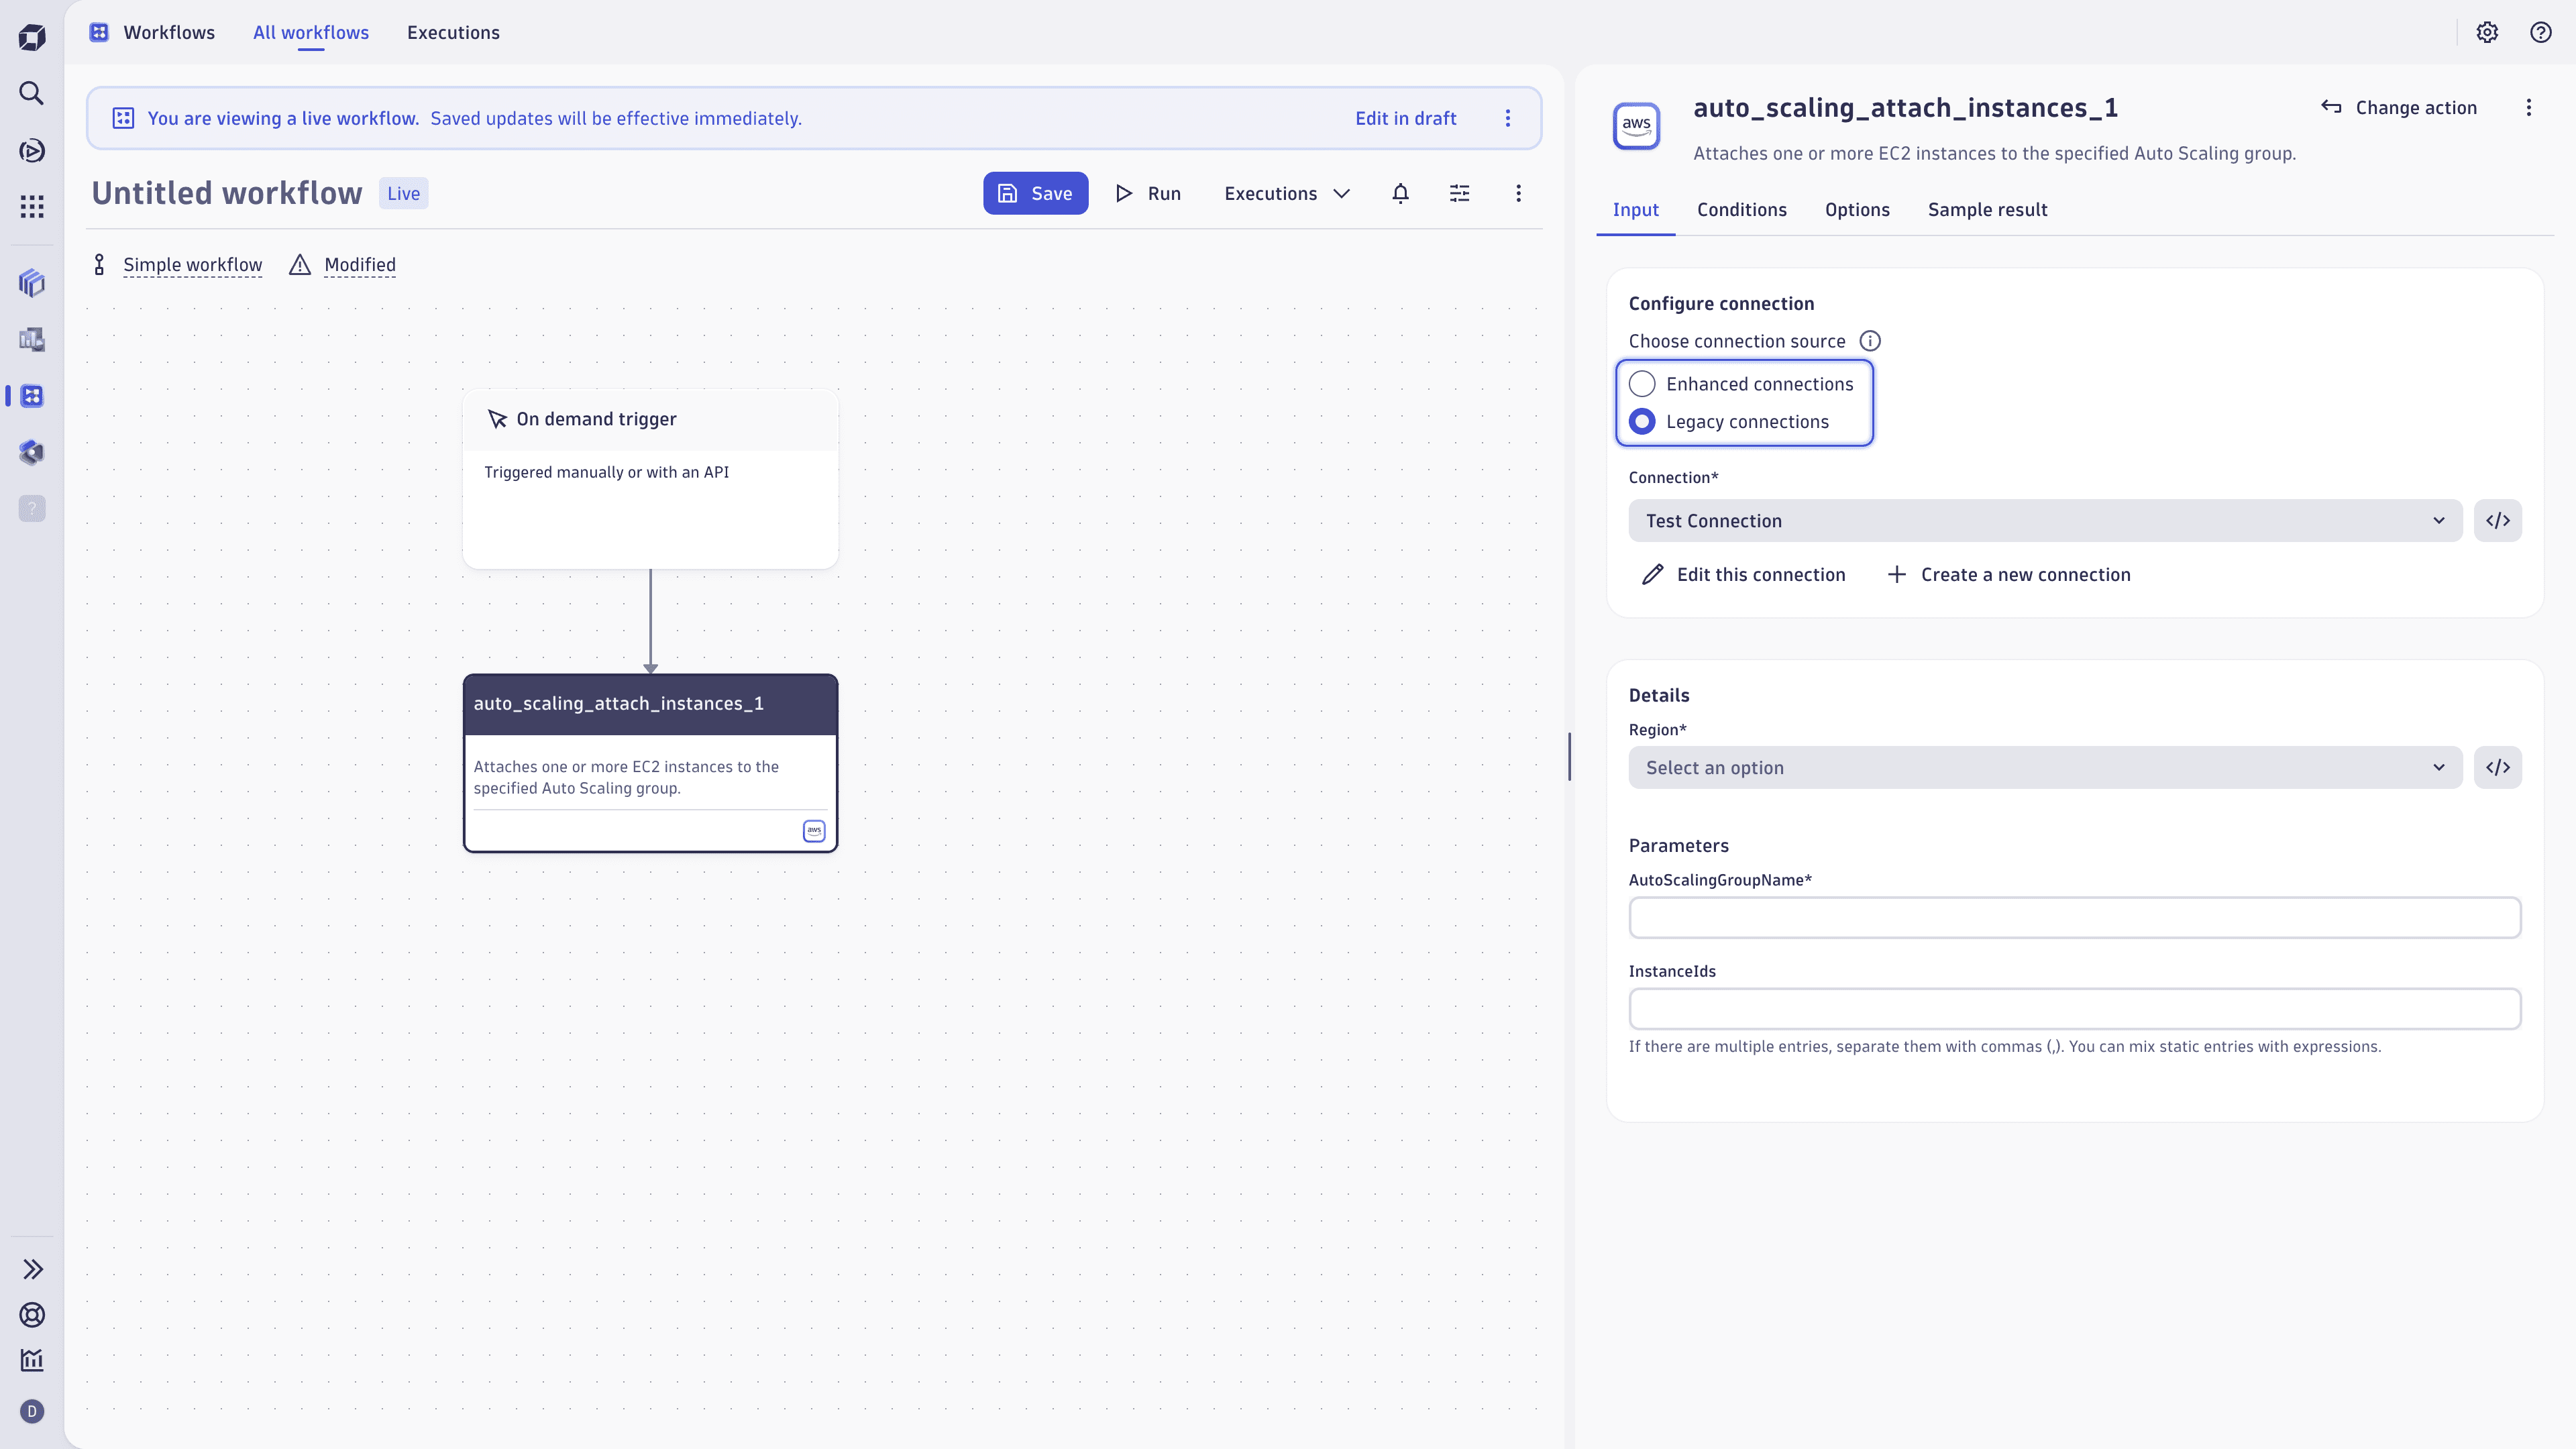
Task: Click the AutoScalingGroupName input field
Action: tap(2074, 917)
